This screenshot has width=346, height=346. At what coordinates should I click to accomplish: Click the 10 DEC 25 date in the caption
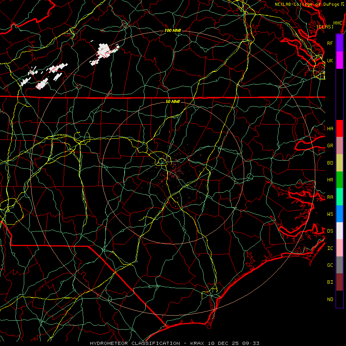coord(224,343)
